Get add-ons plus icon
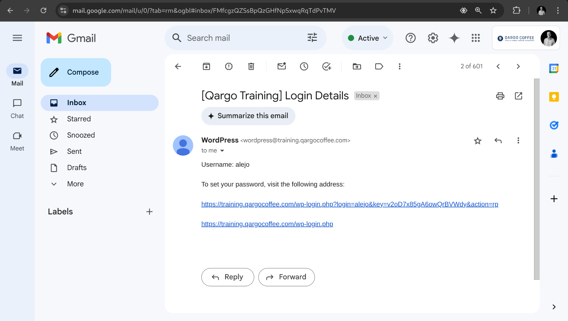 point(554,199)
